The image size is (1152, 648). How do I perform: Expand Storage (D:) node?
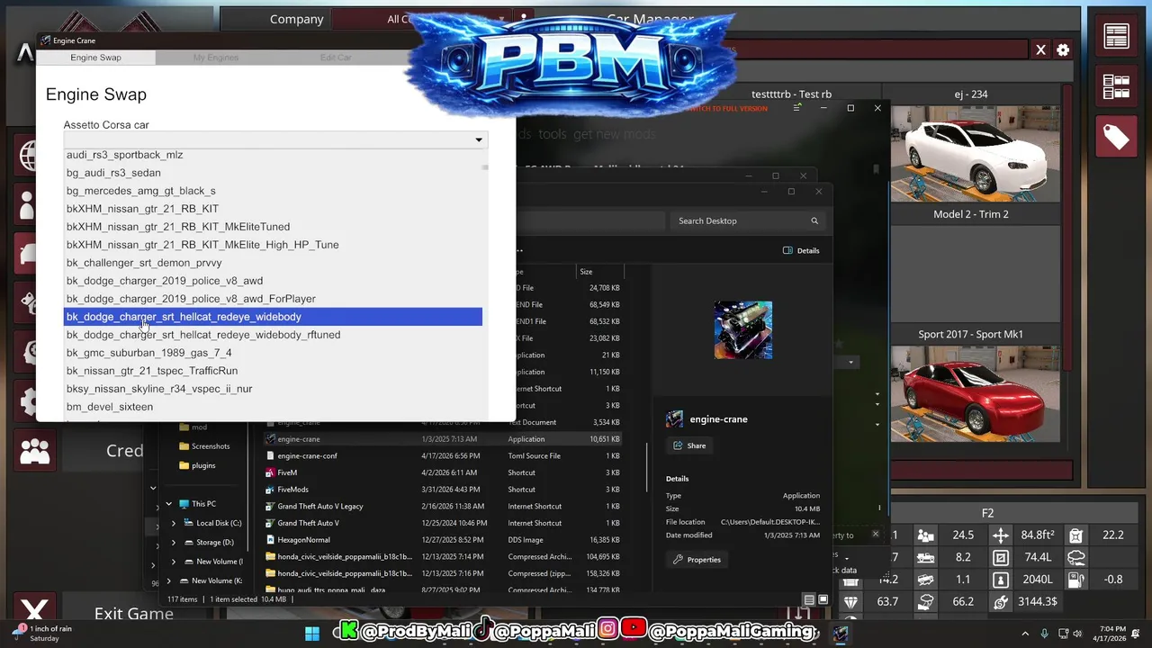click(174, 543)
